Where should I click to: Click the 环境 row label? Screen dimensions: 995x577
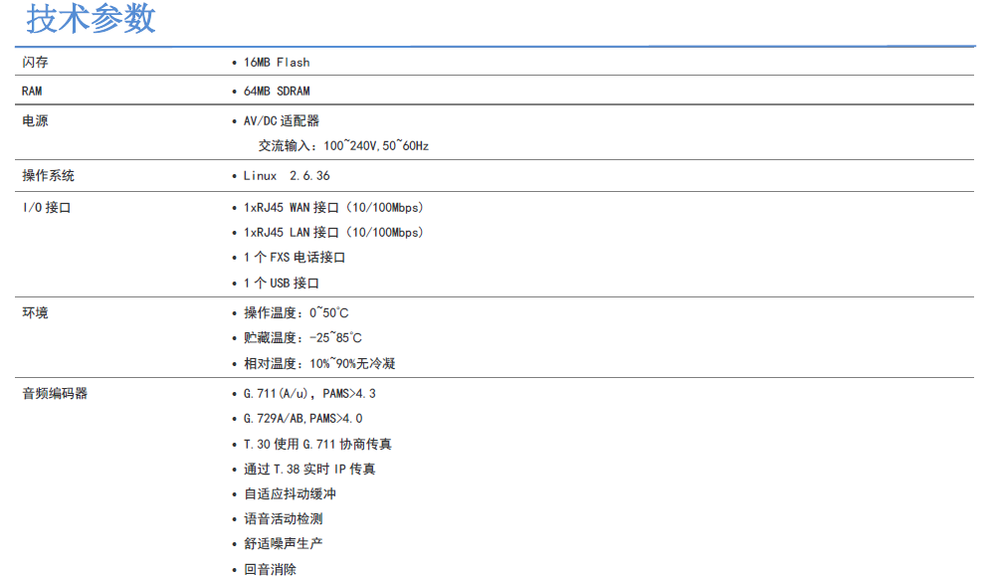tap(36, 313)
